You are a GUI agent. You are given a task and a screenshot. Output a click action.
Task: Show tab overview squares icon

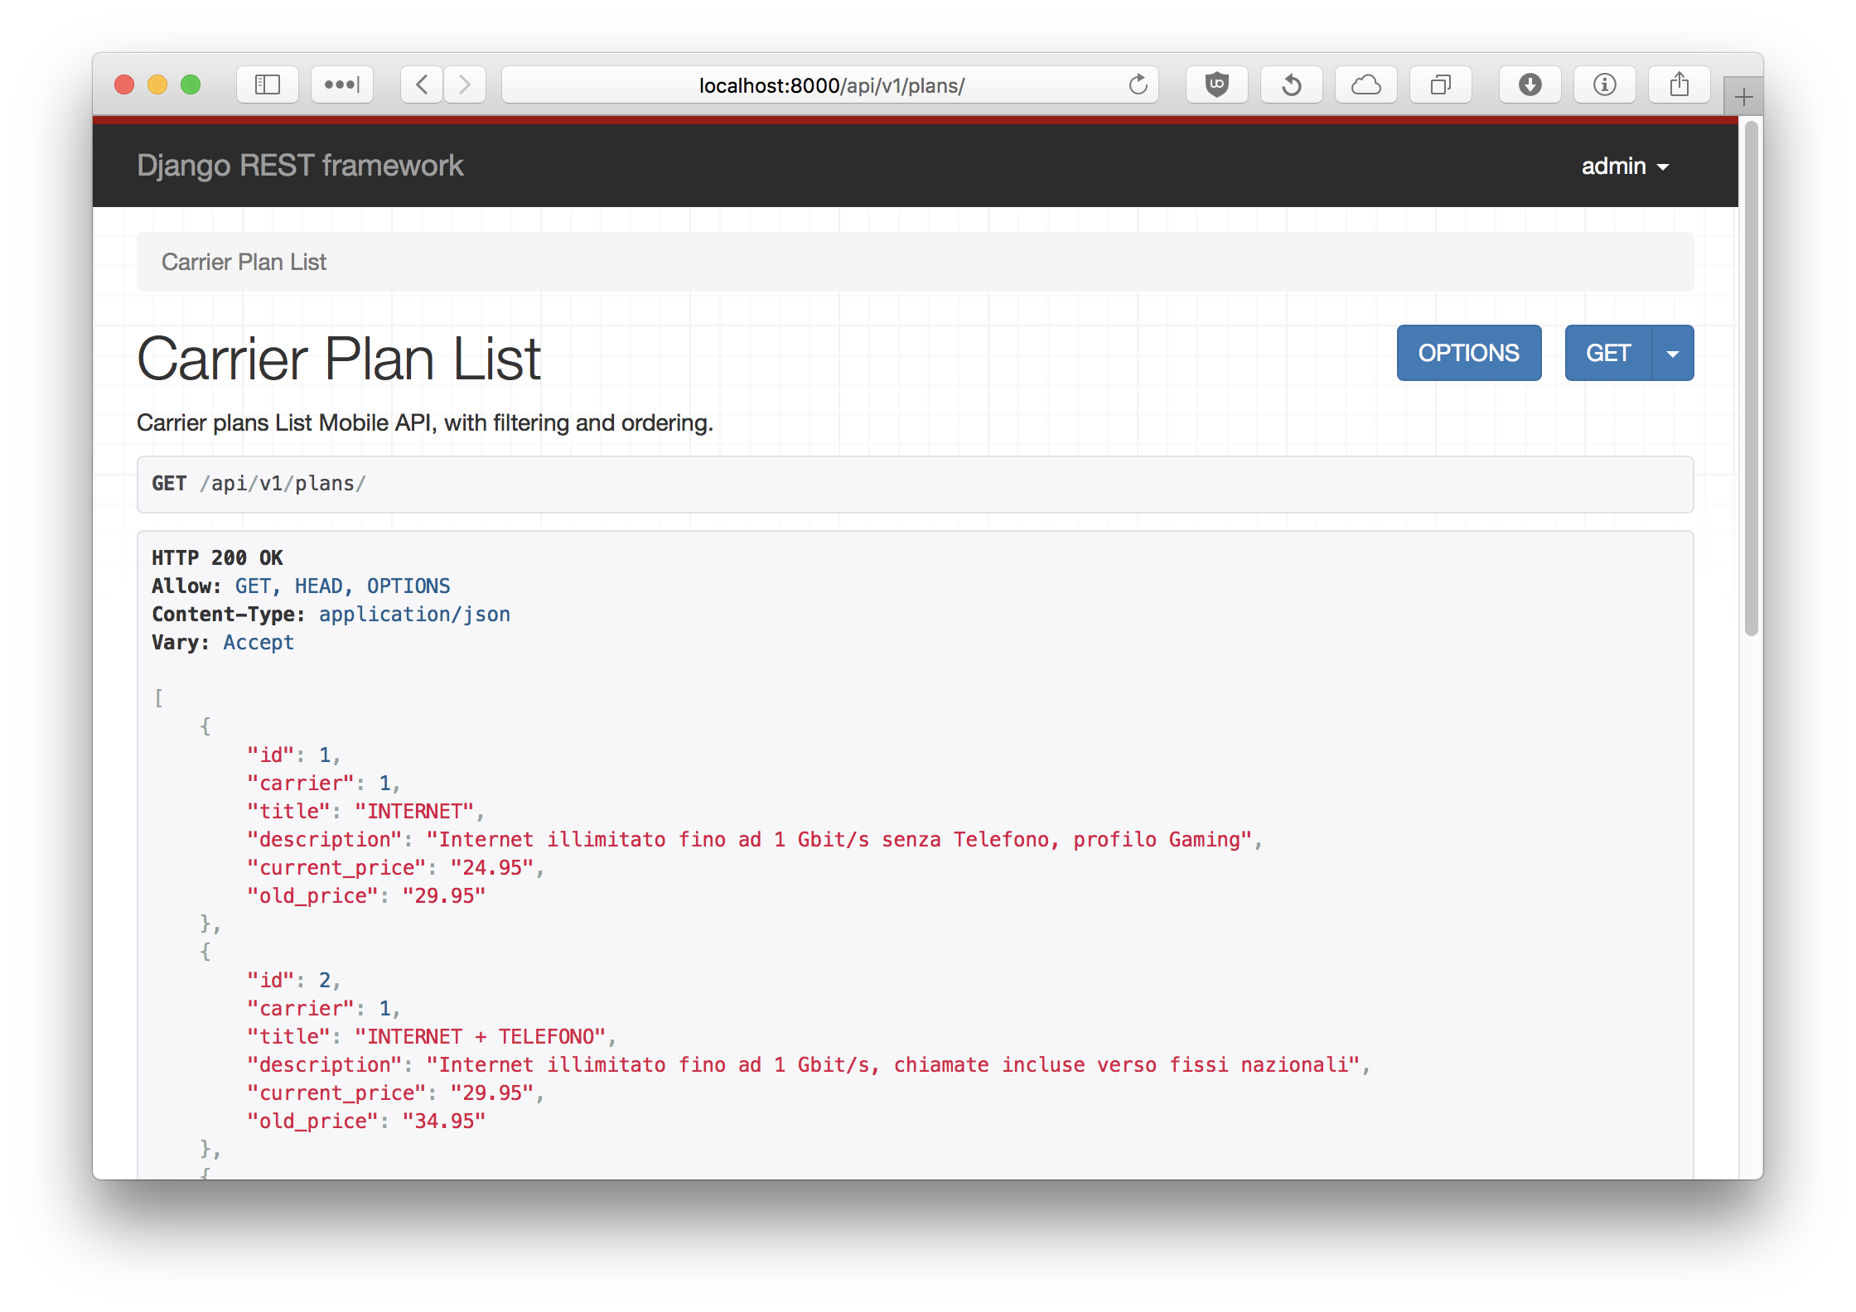[x=1440, y=84]
